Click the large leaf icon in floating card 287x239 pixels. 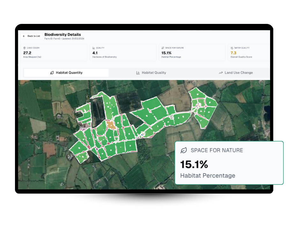[x=184, y=150]
